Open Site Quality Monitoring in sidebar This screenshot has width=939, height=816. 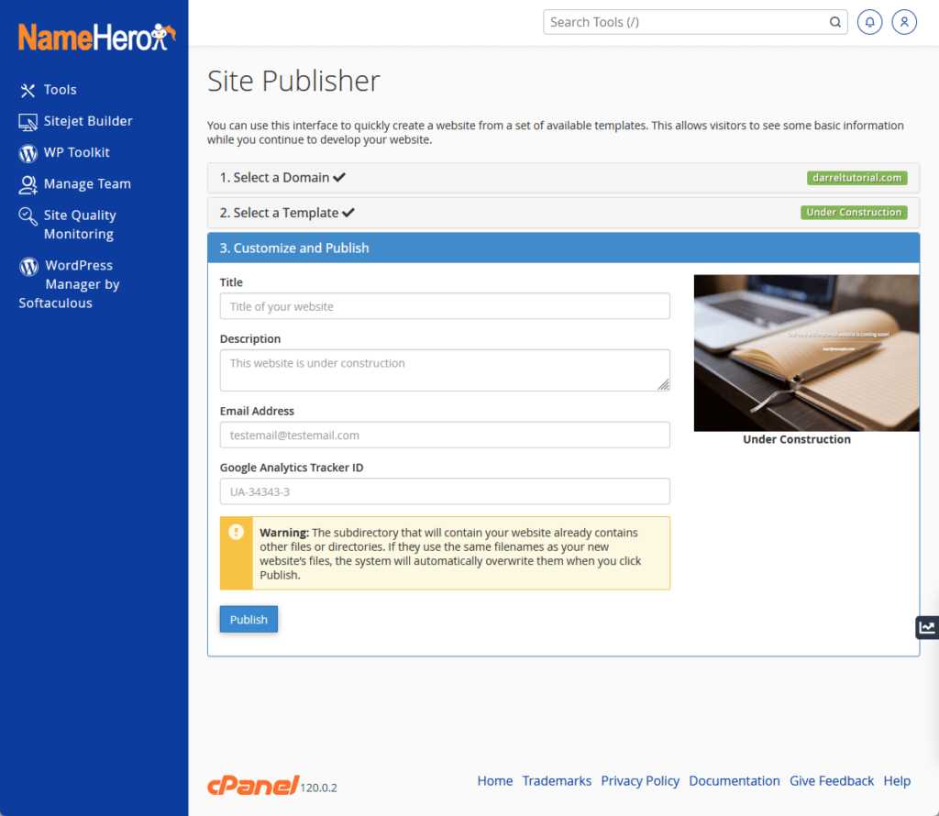[x=80, y=225]
